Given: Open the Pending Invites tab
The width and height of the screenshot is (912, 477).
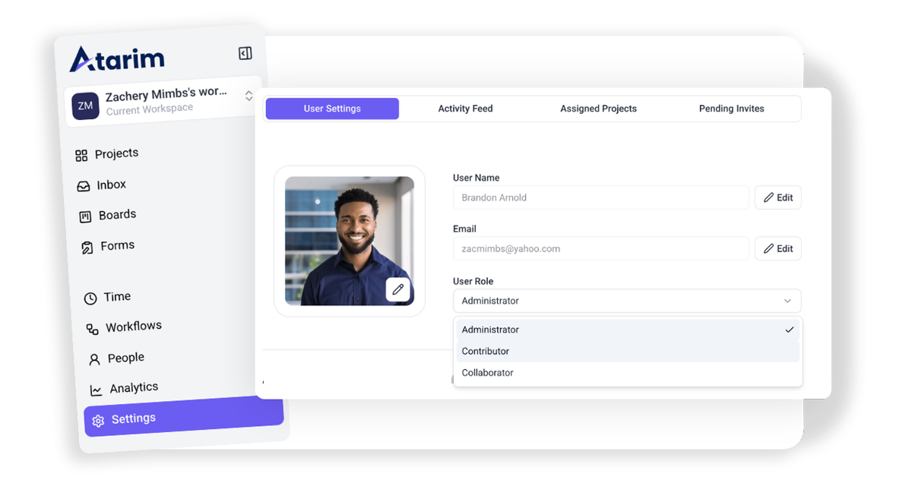Looking at the screenshot, I should tap(731, 109).
